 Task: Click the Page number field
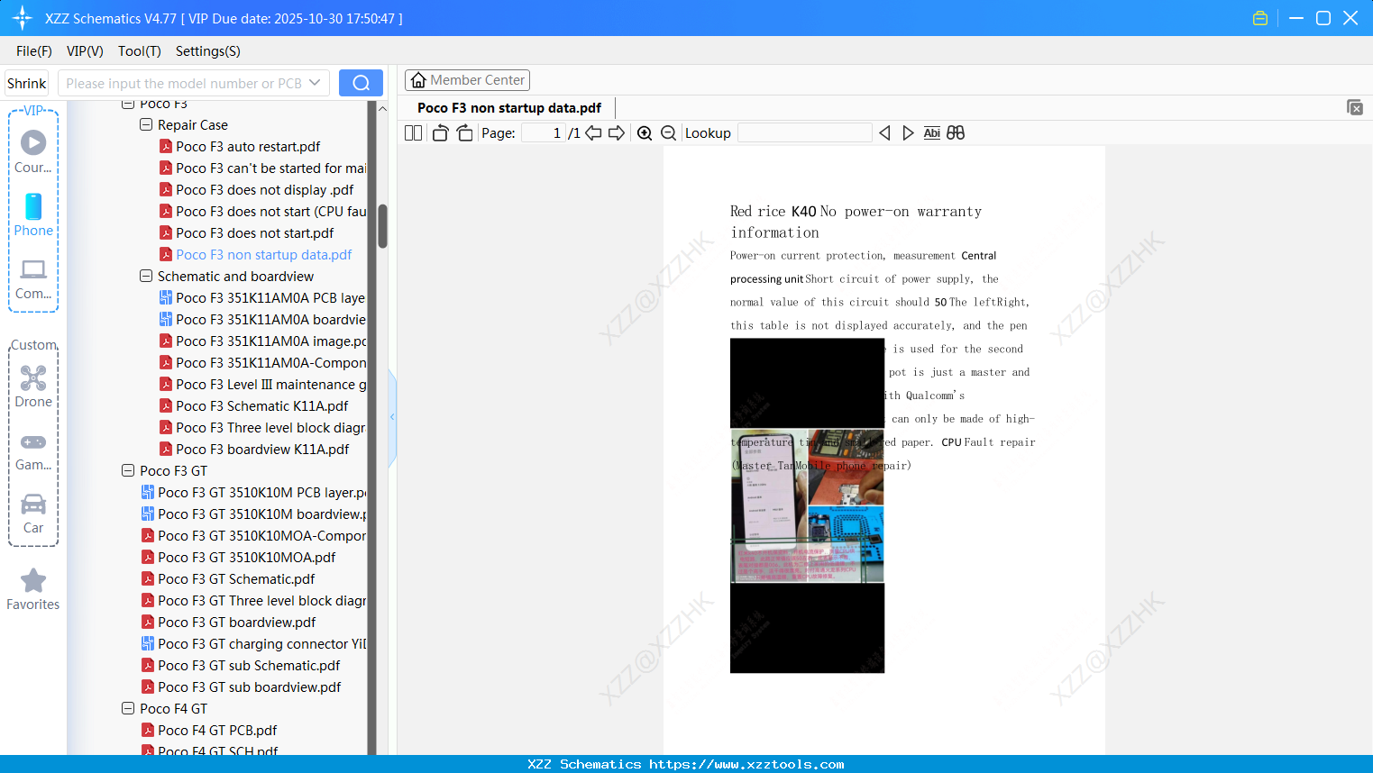[544, 133]
